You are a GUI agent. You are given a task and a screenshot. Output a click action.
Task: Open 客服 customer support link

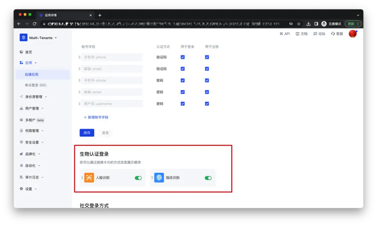click(337, 34)
